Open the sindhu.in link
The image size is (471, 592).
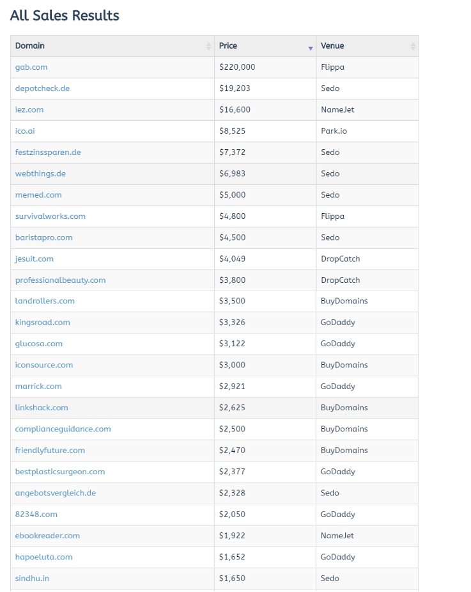tap(32, 578)
